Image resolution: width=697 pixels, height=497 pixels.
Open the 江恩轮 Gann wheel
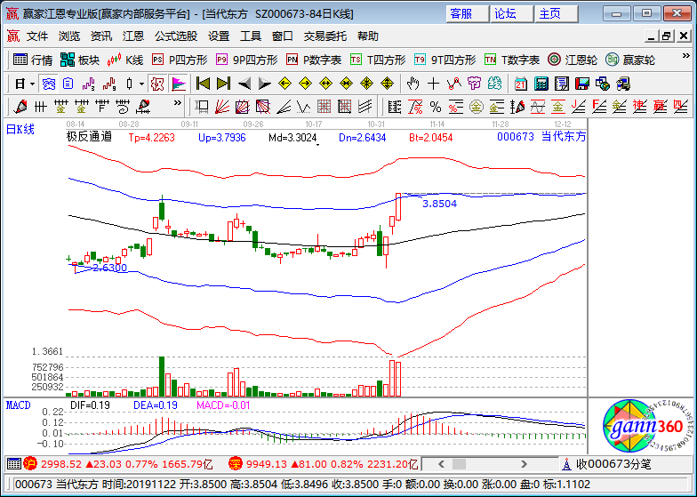pyautogui.click(x=573, y=60)
